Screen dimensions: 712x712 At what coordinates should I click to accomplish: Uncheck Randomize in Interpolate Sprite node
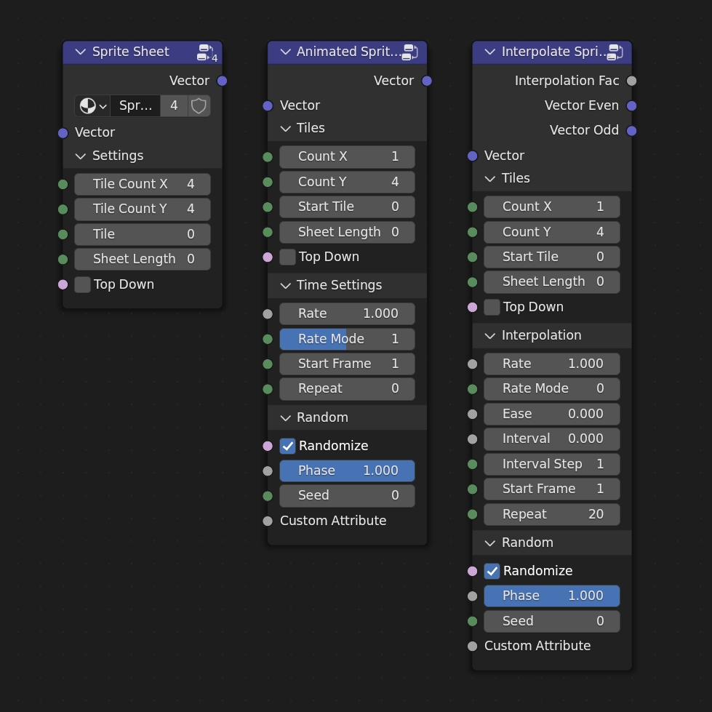coord(492,571)
